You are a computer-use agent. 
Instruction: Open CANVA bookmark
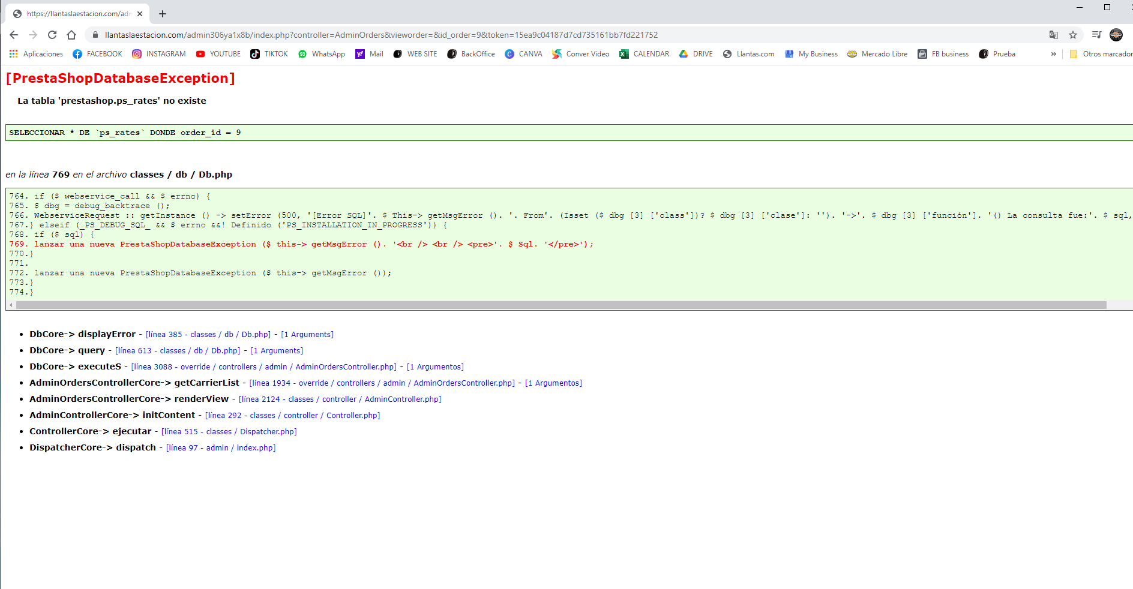coord(524,54)
